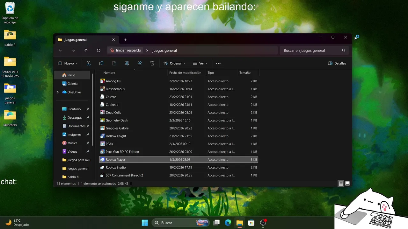
Task: Sort by Fecha de modificación column
Action: [187, 73]
